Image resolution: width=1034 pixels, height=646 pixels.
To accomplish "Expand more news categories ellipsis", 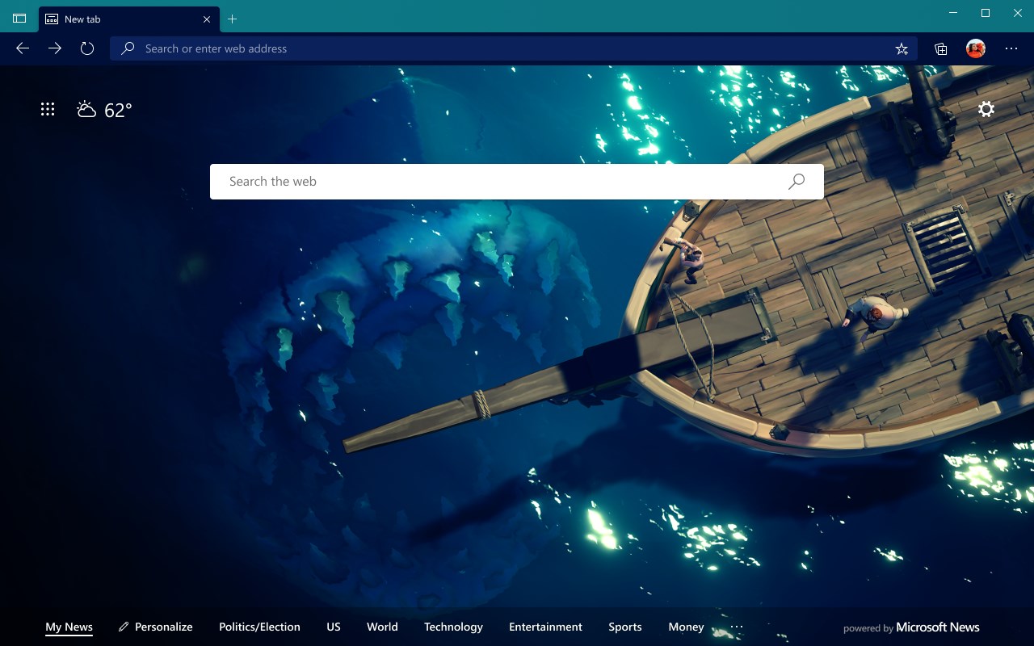I will (737, 627).
